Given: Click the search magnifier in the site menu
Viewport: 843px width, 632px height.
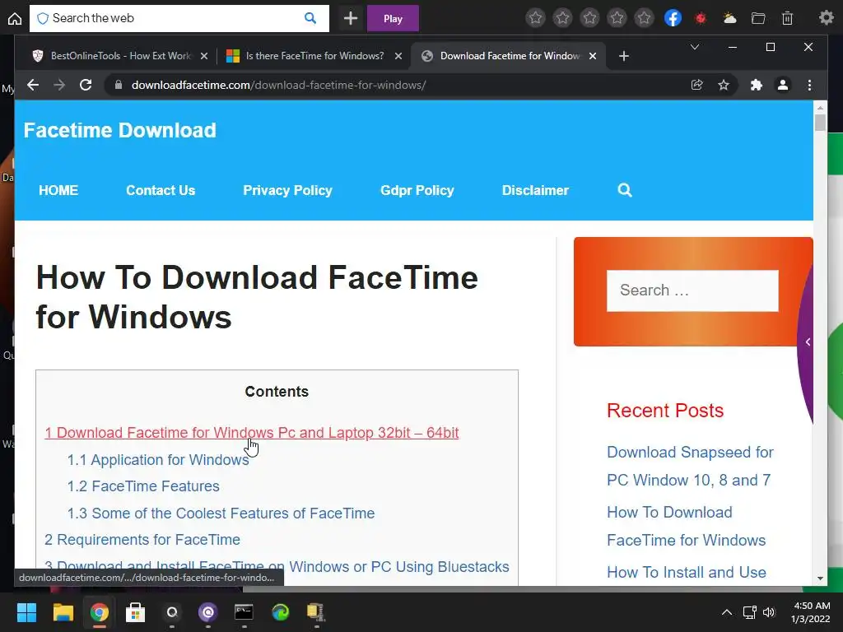Looking at the screenshot, I should coord(625,190).
